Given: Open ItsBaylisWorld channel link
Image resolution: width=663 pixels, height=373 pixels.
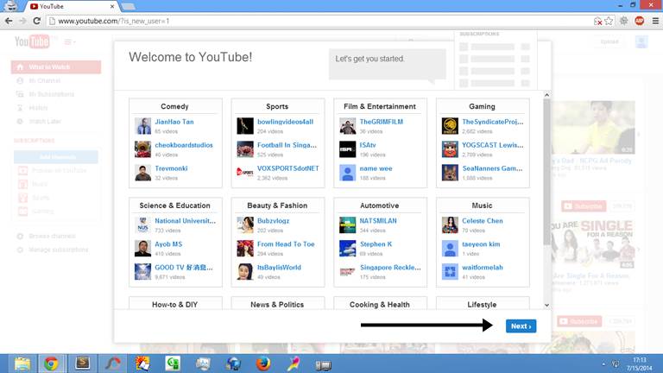Looking at the screenshot, I should coord(279,268).
